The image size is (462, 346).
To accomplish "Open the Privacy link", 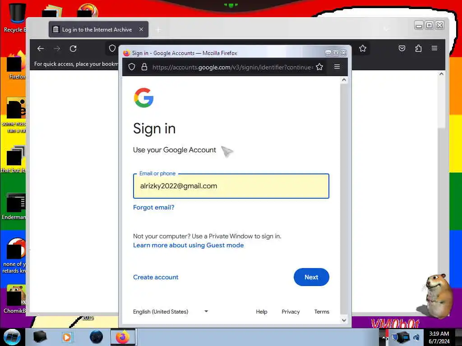I will coord(291,312).
